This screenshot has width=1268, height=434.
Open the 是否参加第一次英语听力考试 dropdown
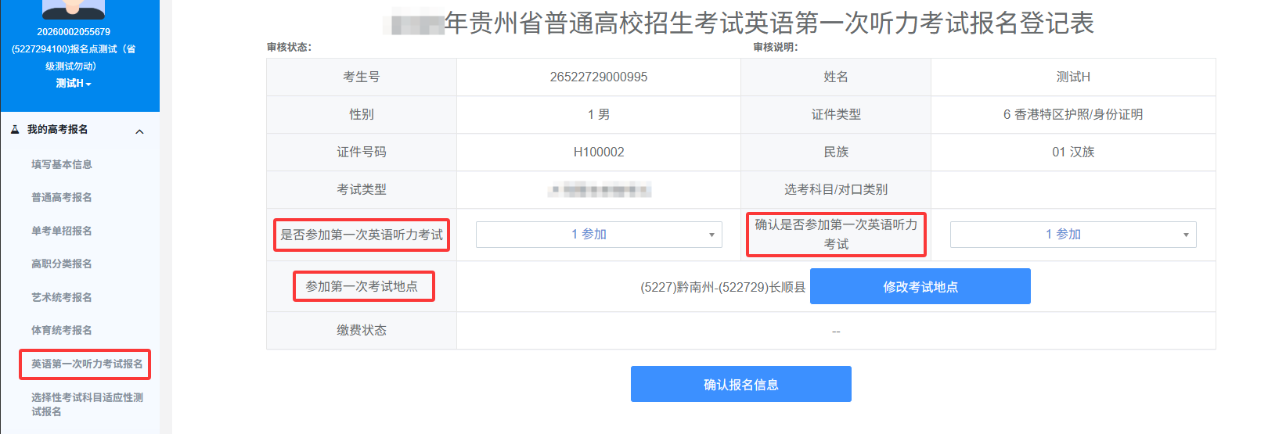click(599, 235)
